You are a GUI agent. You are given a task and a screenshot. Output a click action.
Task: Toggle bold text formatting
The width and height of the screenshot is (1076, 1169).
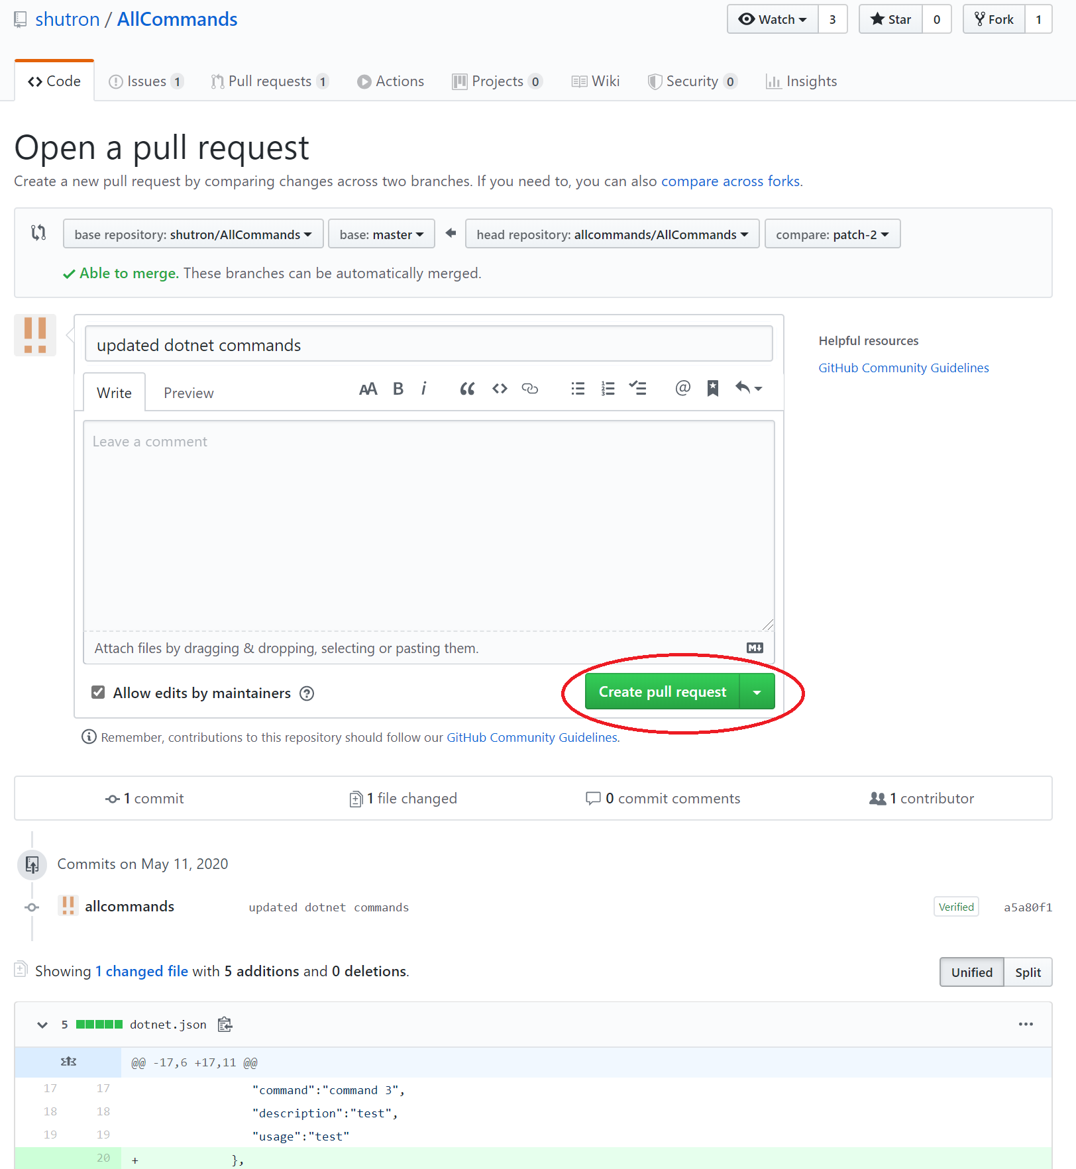(398, 389)
